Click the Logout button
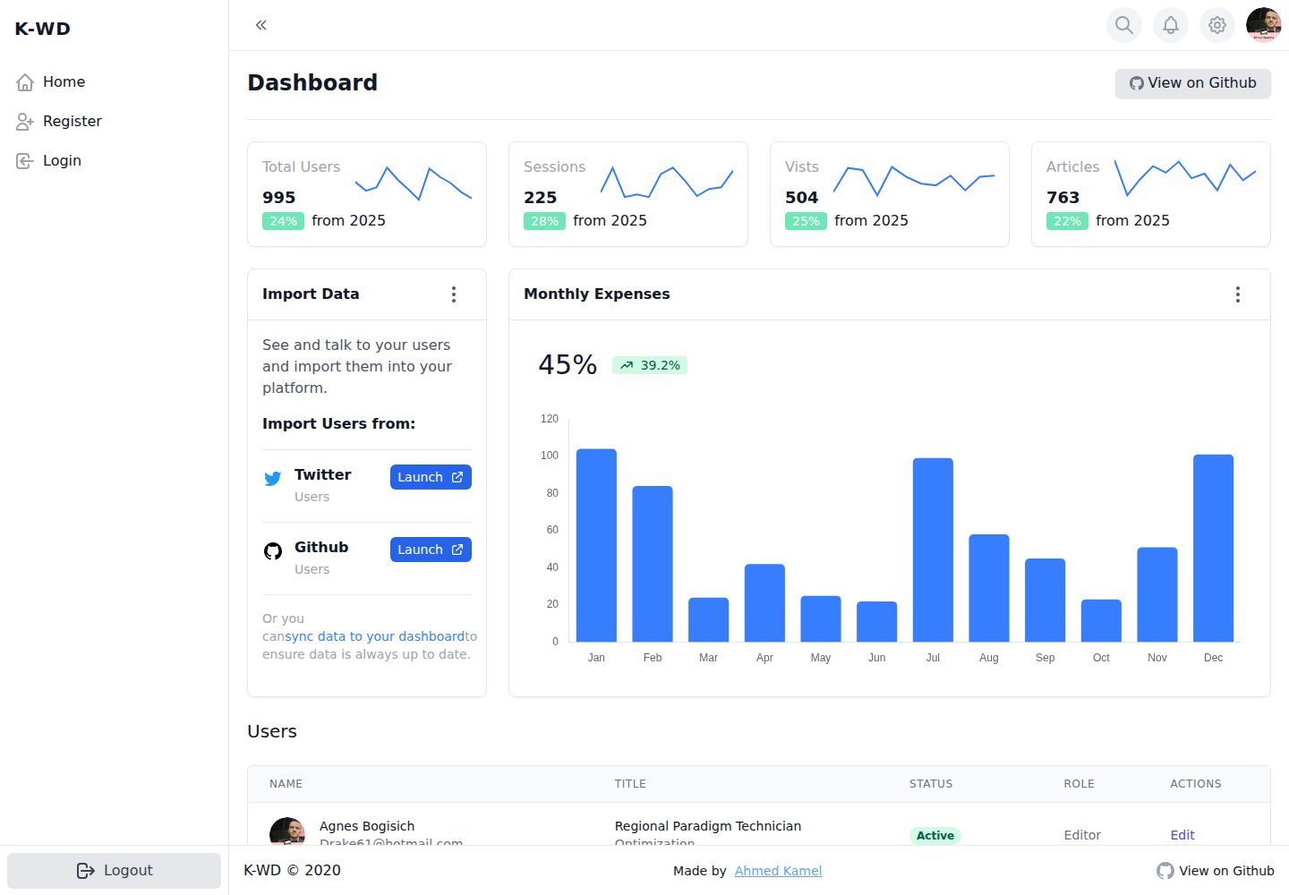This screenshot has height=895, width=1289. pos(114,871)
